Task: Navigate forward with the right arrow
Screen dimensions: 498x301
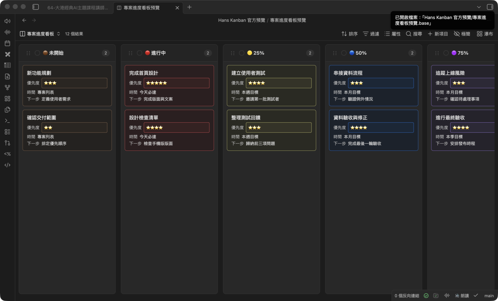Action: (x=34, y=20)
